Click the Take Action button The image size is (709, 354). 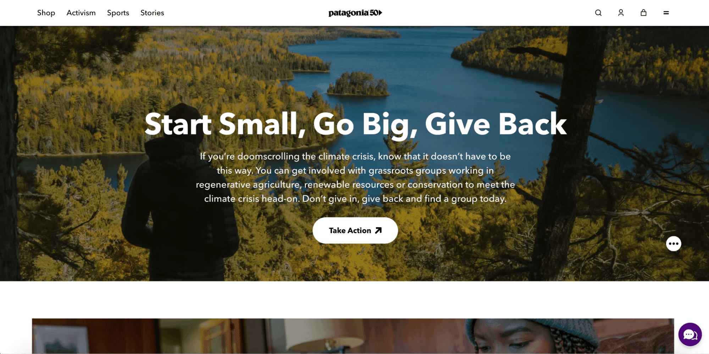click(x=355, y=230)
